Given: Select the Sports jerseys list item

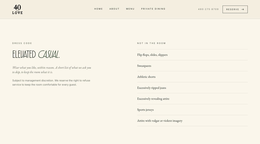Looking at the screenshot, I should coord(192,110).
